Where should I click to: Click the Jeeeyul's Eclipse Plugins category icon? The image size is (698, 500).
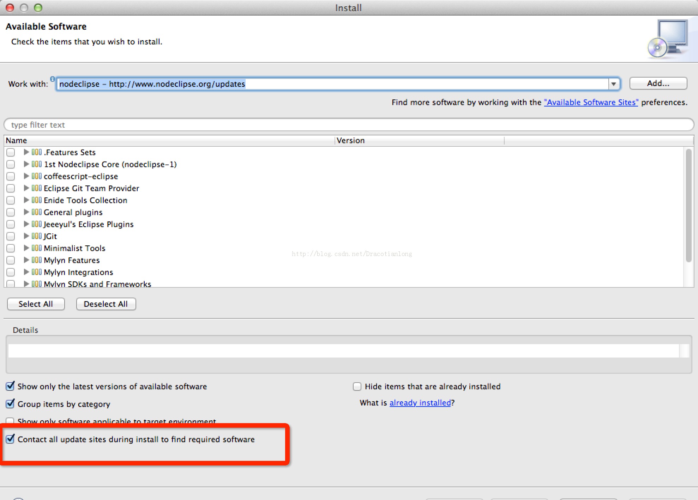click(x=37, y=224)
